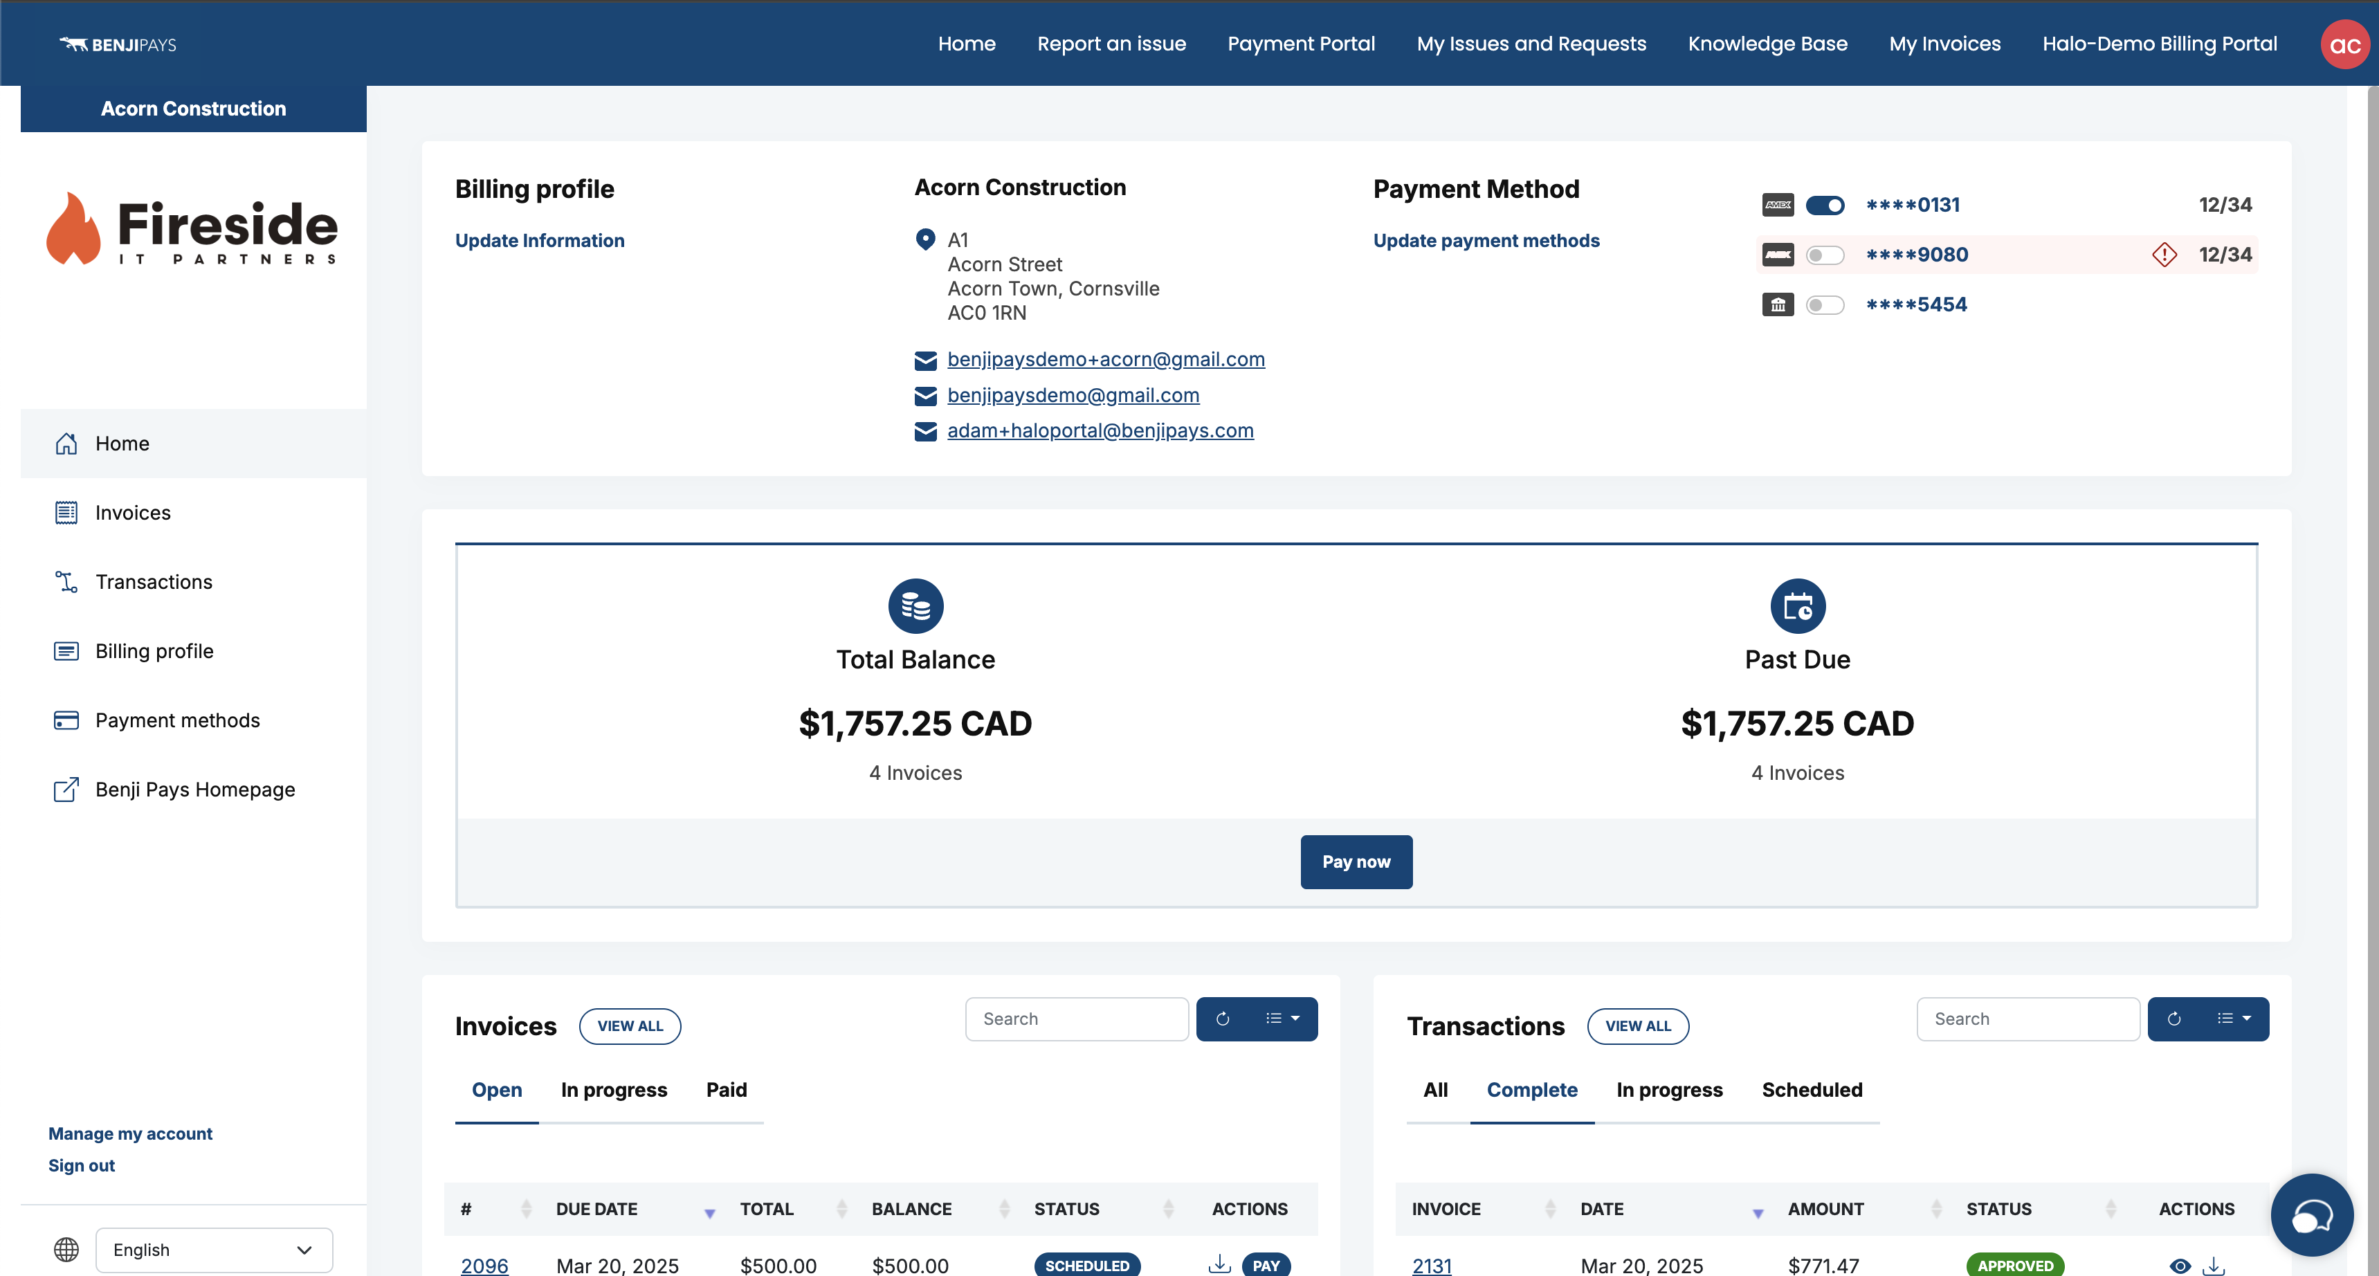Click the refresh icon in the Invoices panel

pyautogui.click(x=1223, y=1019)
